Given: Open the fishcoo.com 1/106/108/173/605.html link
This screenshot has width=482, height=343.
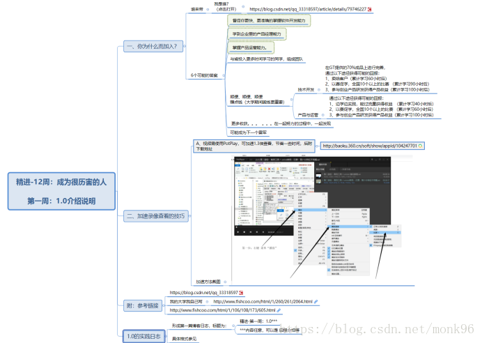Looking at the screenshot, I should 222,310.
